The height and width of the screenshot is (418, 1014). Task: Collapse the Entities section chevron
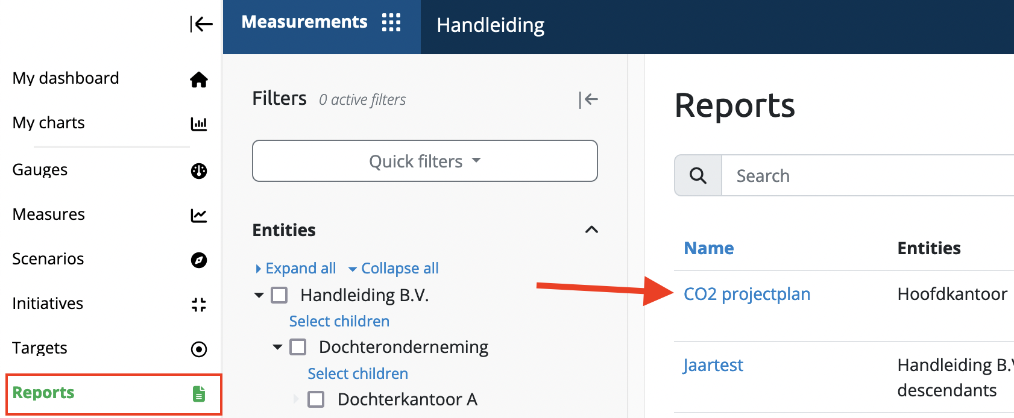pos(592,229)
